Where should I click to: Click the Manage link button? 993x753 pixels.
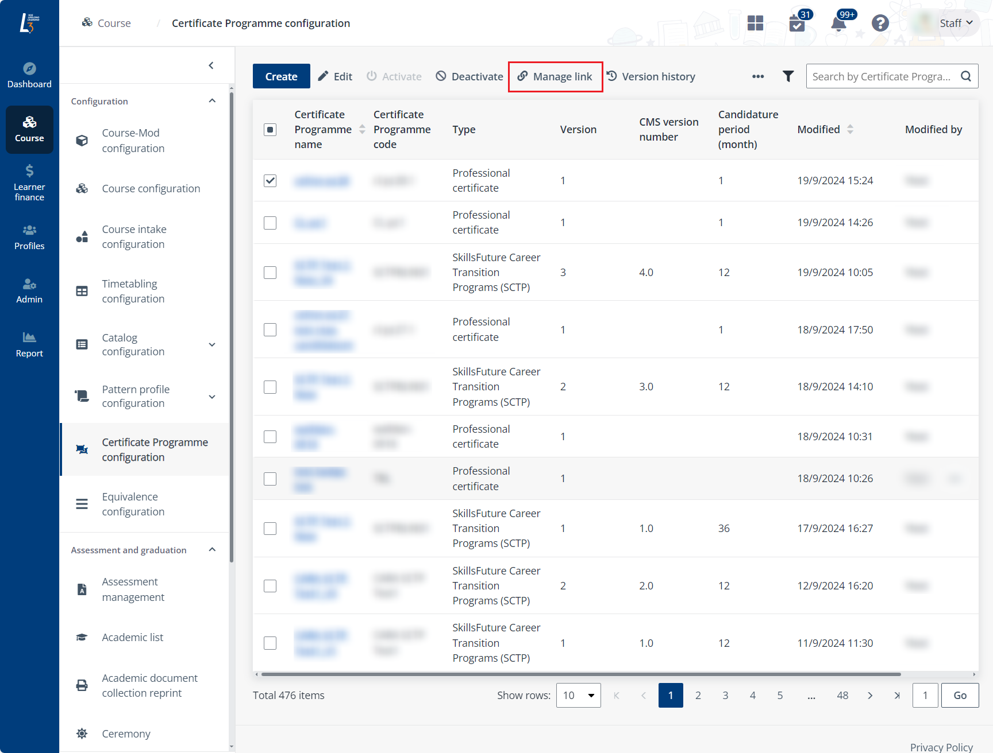pos(555,76)
